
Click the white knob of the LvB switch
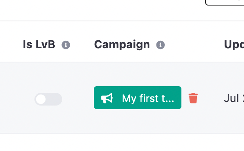point(41,99)
